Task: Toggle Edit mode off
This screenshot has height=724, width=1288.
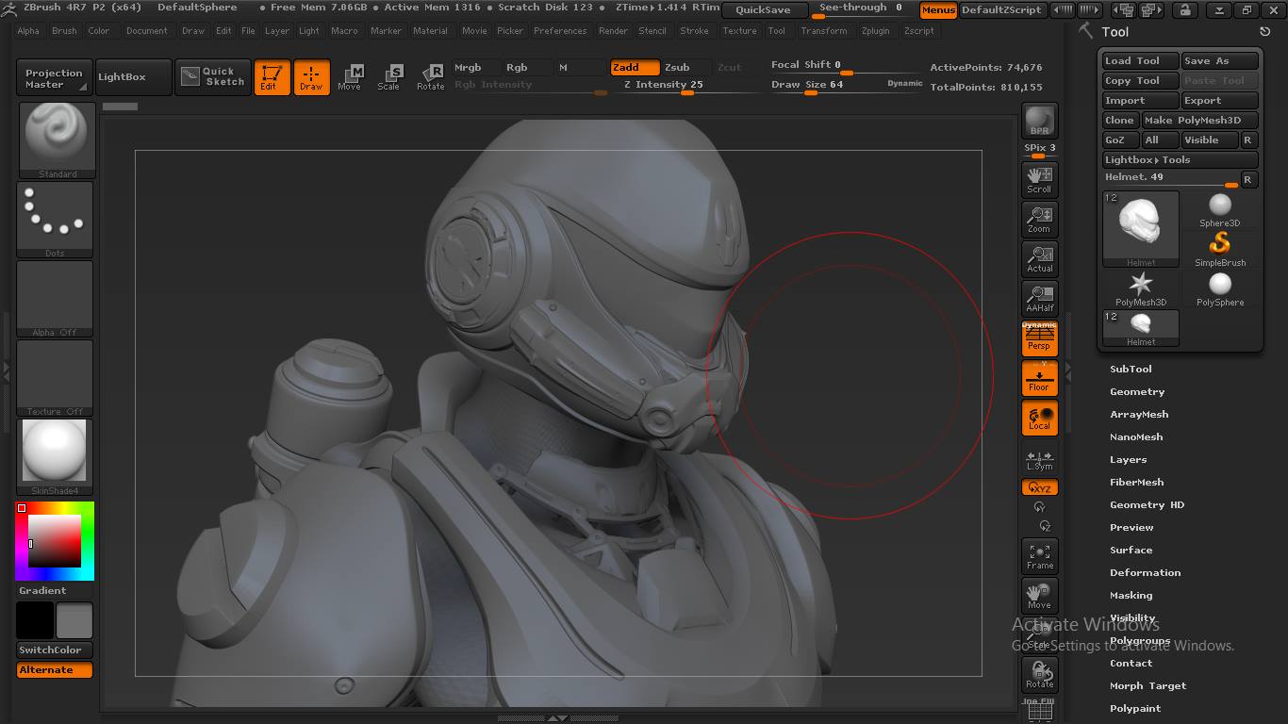Action: pyautogui.click(x=272, y=77)
